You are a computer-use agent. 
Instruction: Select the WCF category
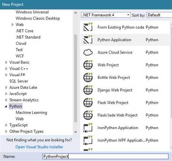pyautogui.click(x=20, y=56)
